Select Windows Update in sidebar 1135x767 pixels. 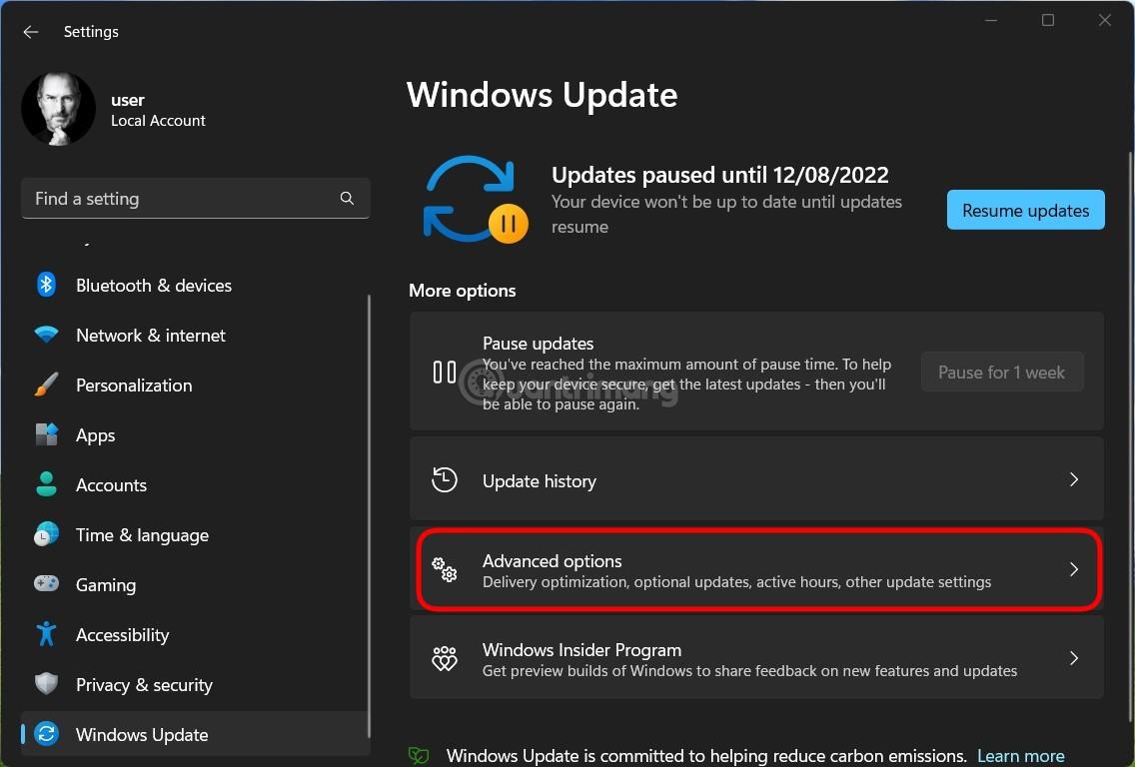point(196,734)
